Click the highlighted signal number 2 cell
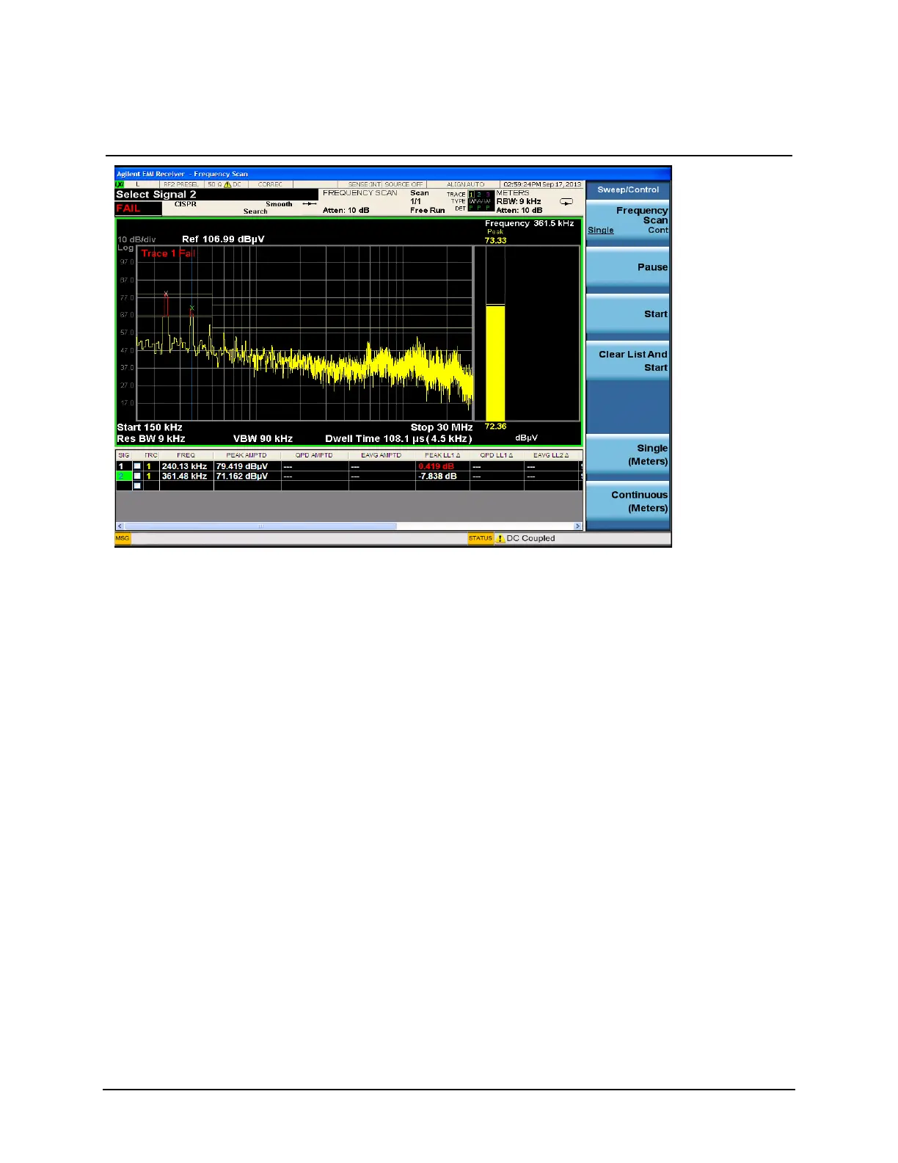The image size is (898, 1163). (x=123, y=476)
